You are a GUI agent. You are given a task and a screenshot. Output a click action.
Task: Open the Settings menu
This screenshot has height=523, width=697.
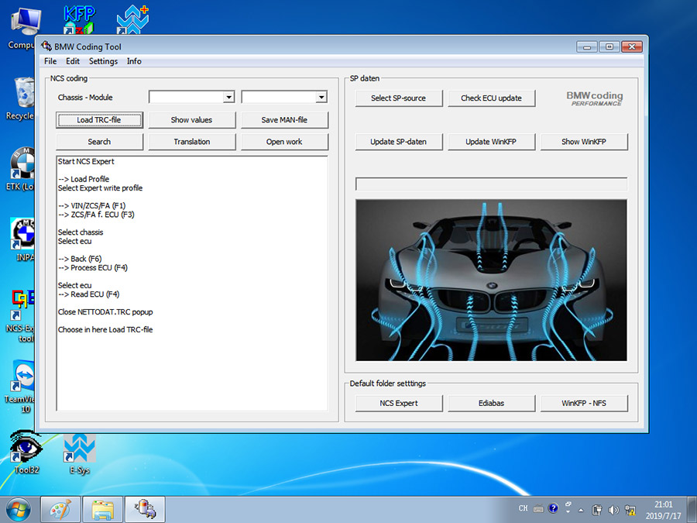(x=103, y=61)
